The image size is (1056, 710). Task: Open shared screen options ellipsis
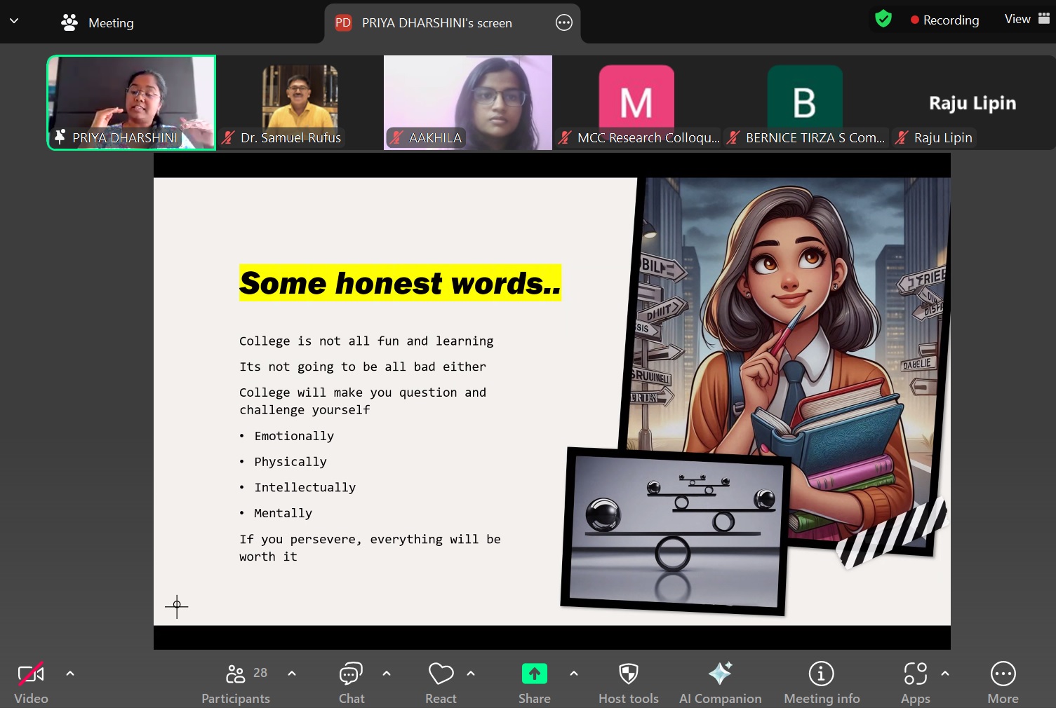[x=564, y=22]
